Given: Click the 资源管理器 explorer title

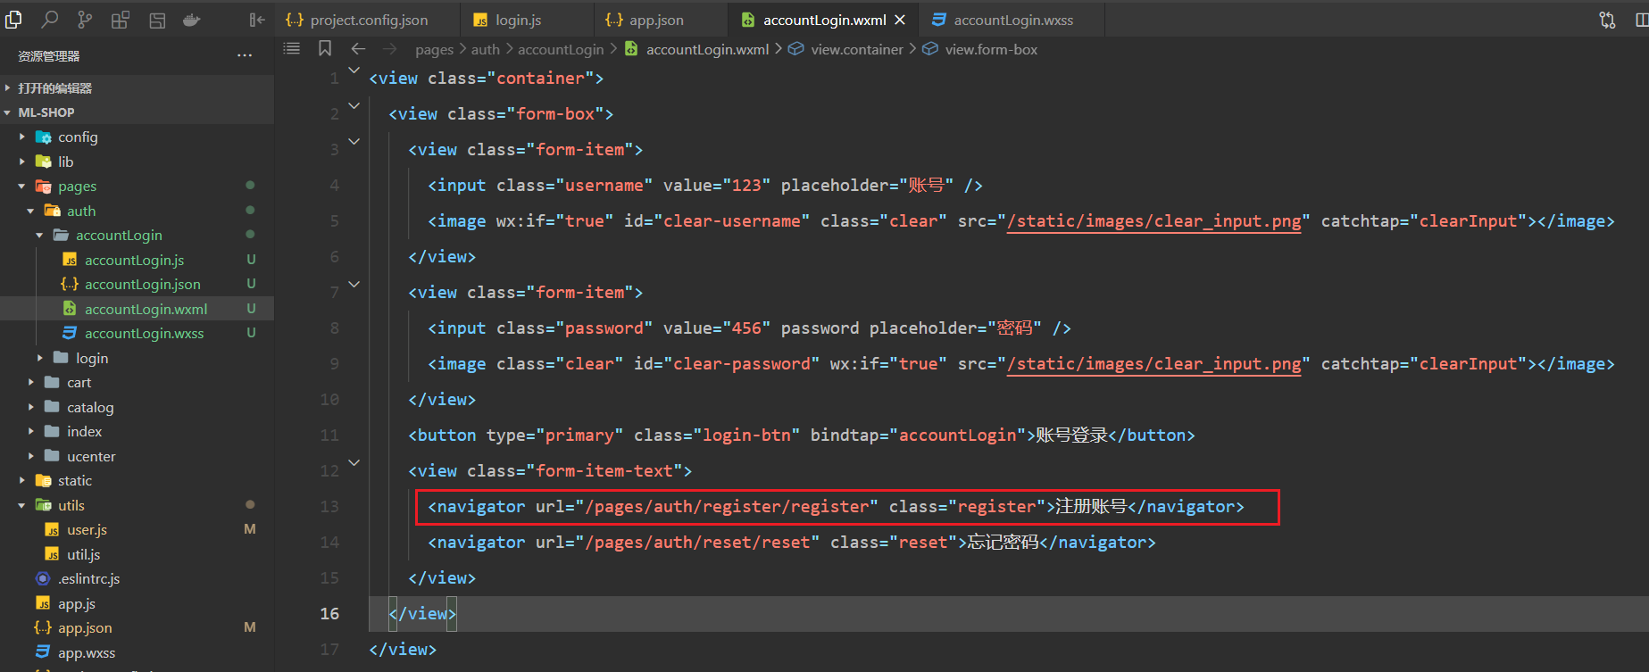Looking at the screenshot, I should 49,56.
